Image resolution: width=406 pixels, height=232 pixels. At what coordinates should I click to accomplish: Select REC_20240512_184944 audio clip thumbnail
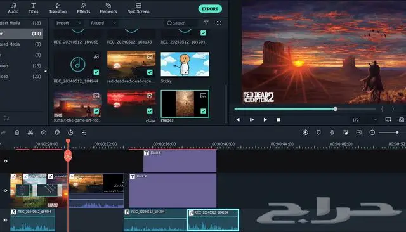[x=77, y=64]
